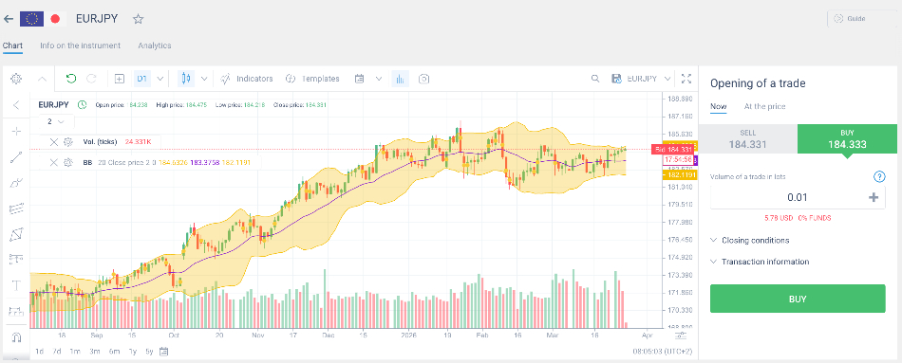Add EURJPY to favorites with the star
The height and width of the screenshot is (363, 902).
click(x=138, y=19)
